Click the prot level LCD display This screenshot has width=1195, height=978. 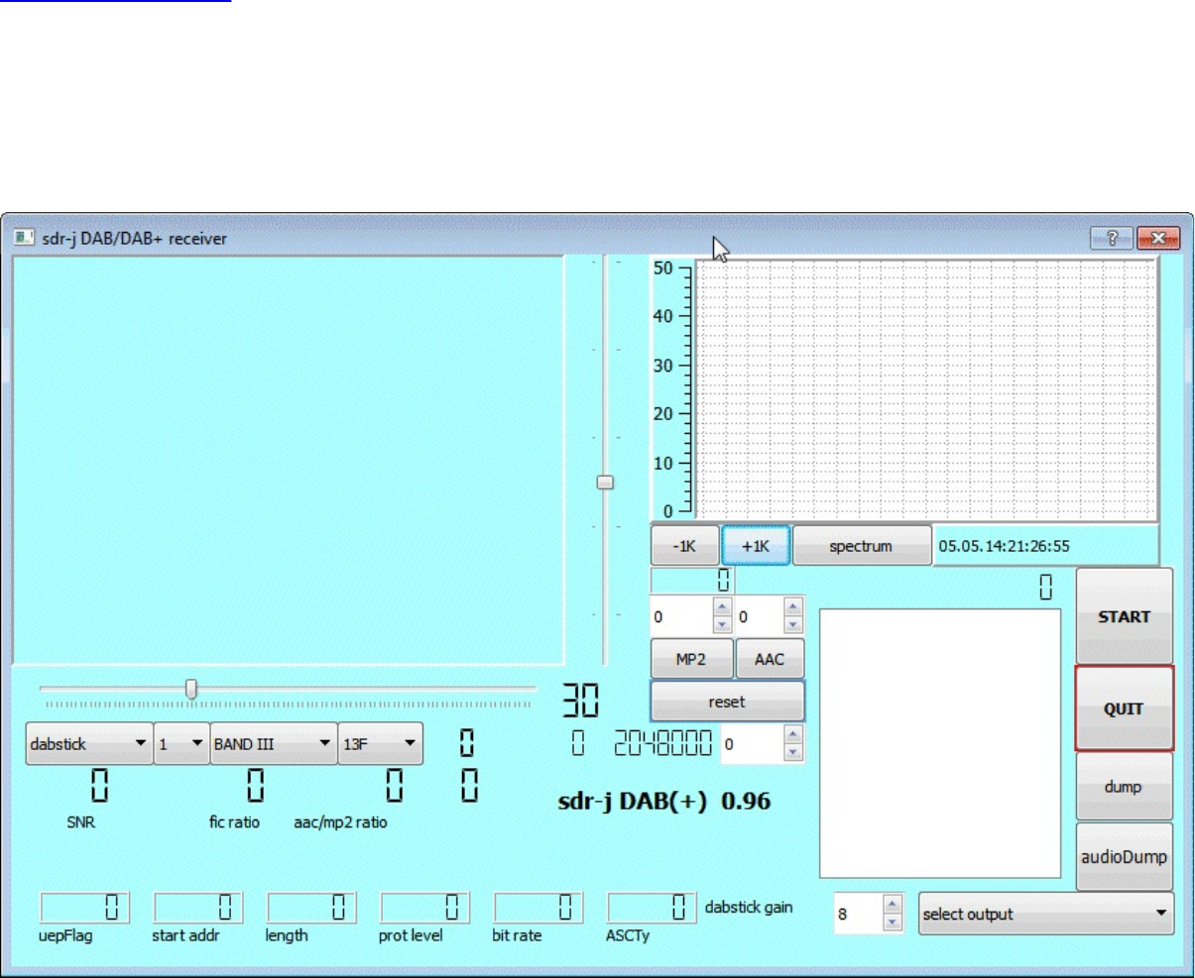424,907
